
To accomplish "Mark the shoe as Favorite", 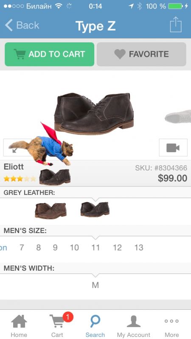I will point(141,54).
